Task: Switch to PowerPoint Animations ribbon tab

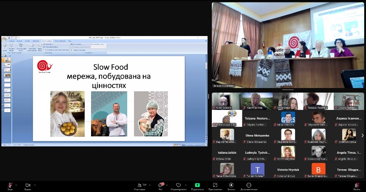Action: click(x=36, y=41)
